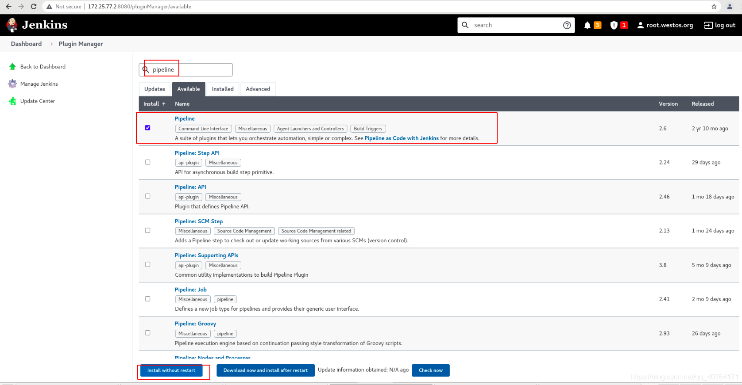Image resolution: width=742 pixels, height=385 pixels.
Task: Click the Dashboard breadcrumb
Action: tap(26, 44)
